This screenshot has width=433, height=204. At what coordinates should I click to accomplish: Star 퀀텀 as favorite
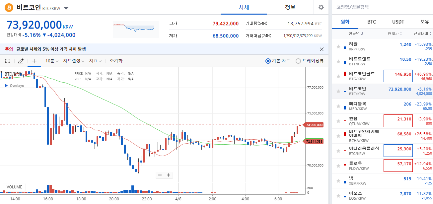(x=338, y=121)
